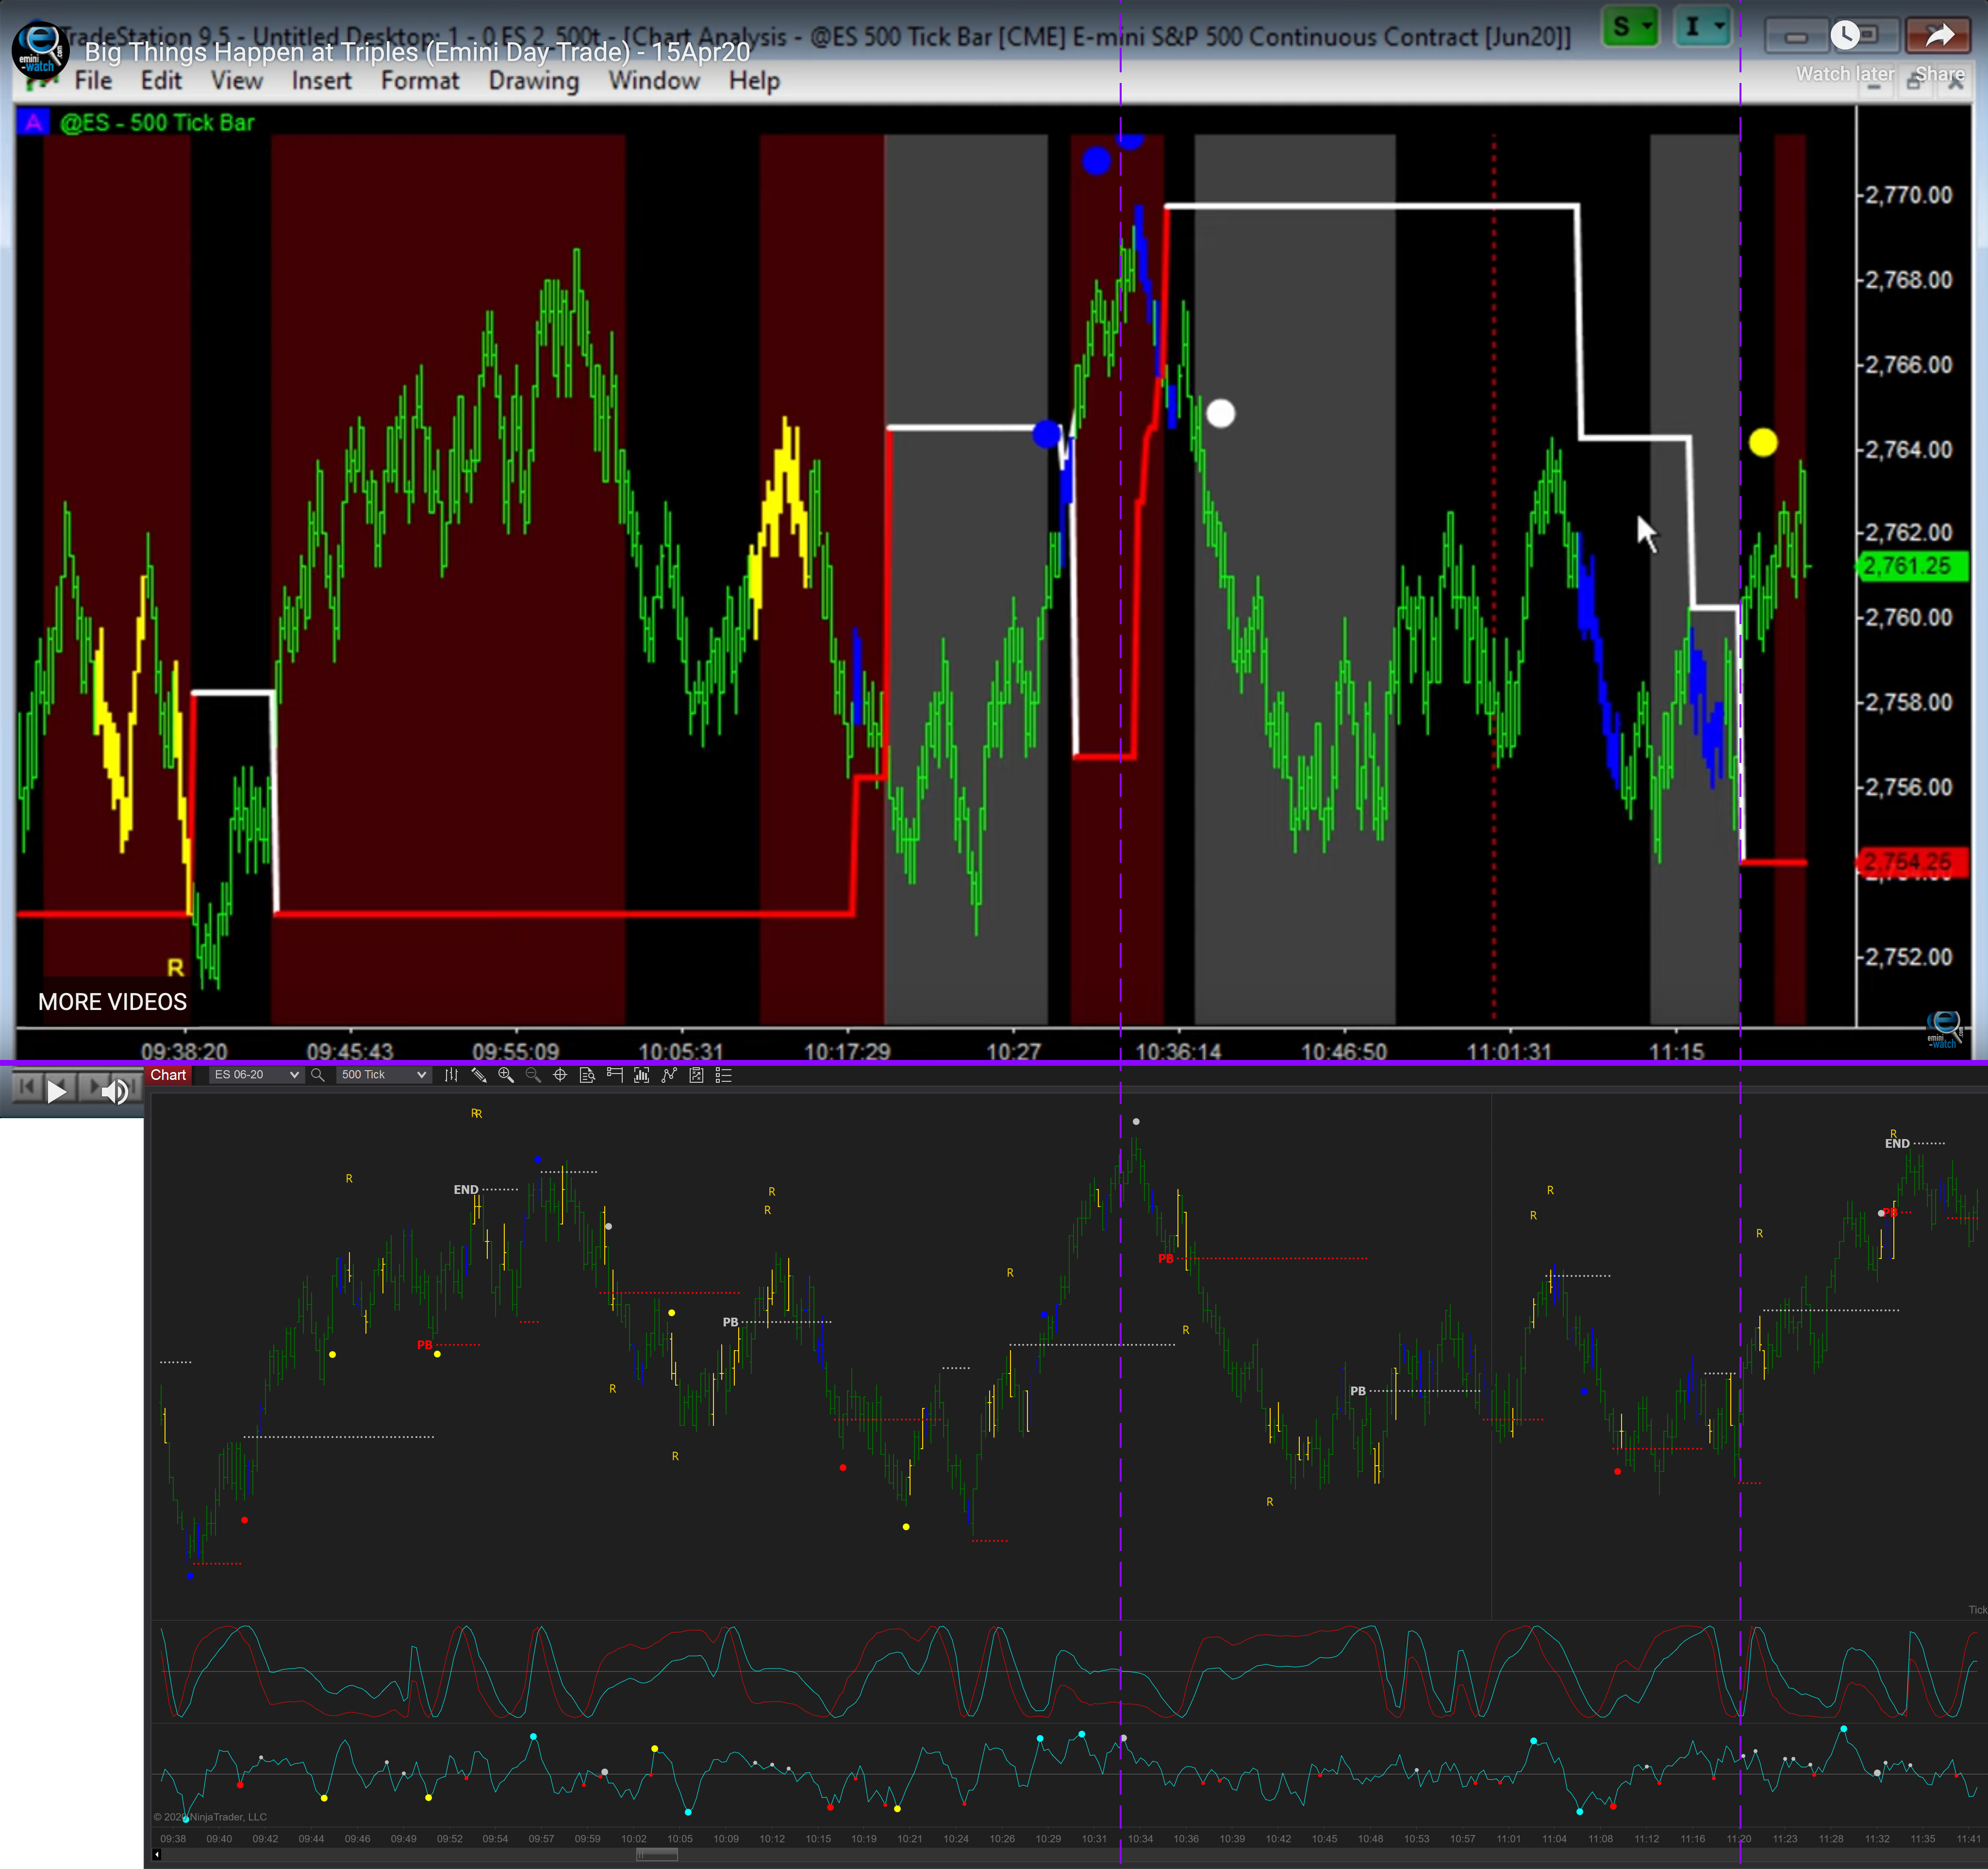Click the '© 2020 NinjaTrader, LLC' copyright text
Screen dimensions: 1988x1869
(x=210, y=1817)
